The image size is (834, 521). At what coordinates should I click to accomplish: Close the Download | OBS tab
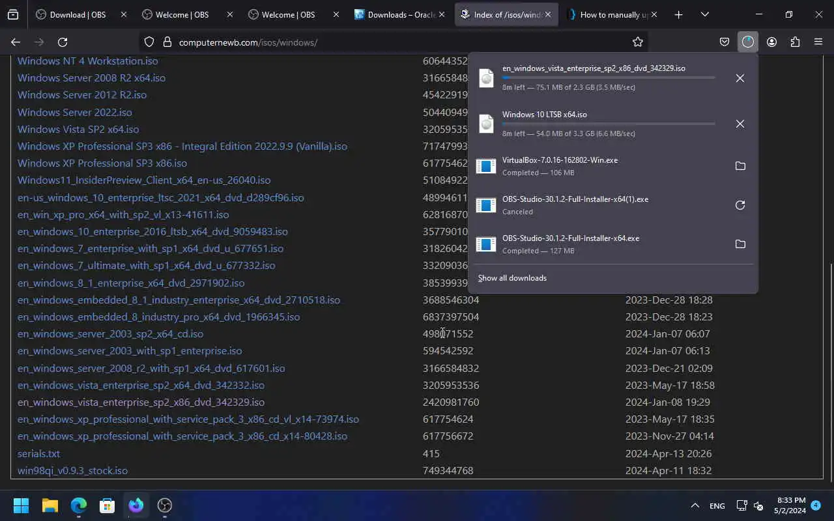(x=124, y=14)
